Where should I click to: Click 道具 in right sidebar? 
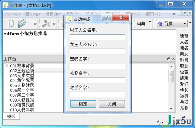click(x=184, y=96)
